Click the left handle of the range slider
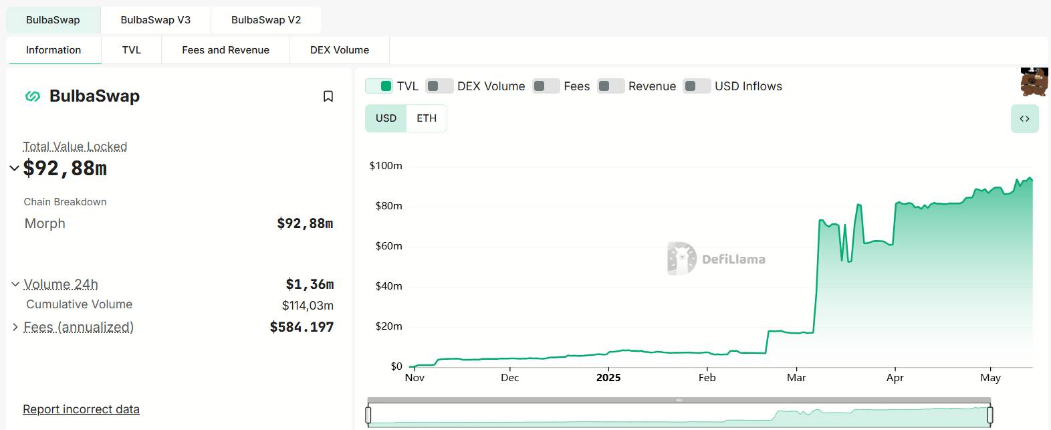The image size is (1051, 430). 368,415
